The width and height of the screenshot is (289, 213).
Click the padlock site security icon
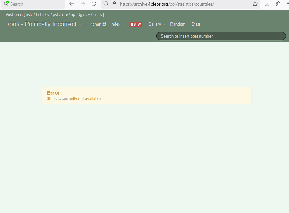[x=115, y=4]
